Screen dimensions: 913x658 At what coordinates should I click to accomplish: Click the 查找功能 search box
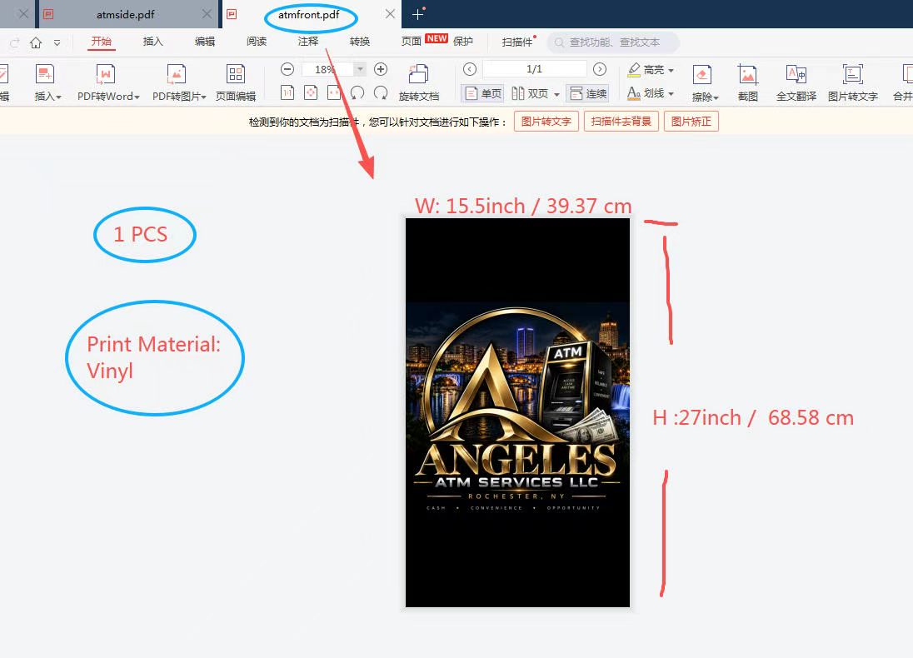pyautogui.click(x=613, y=42)
